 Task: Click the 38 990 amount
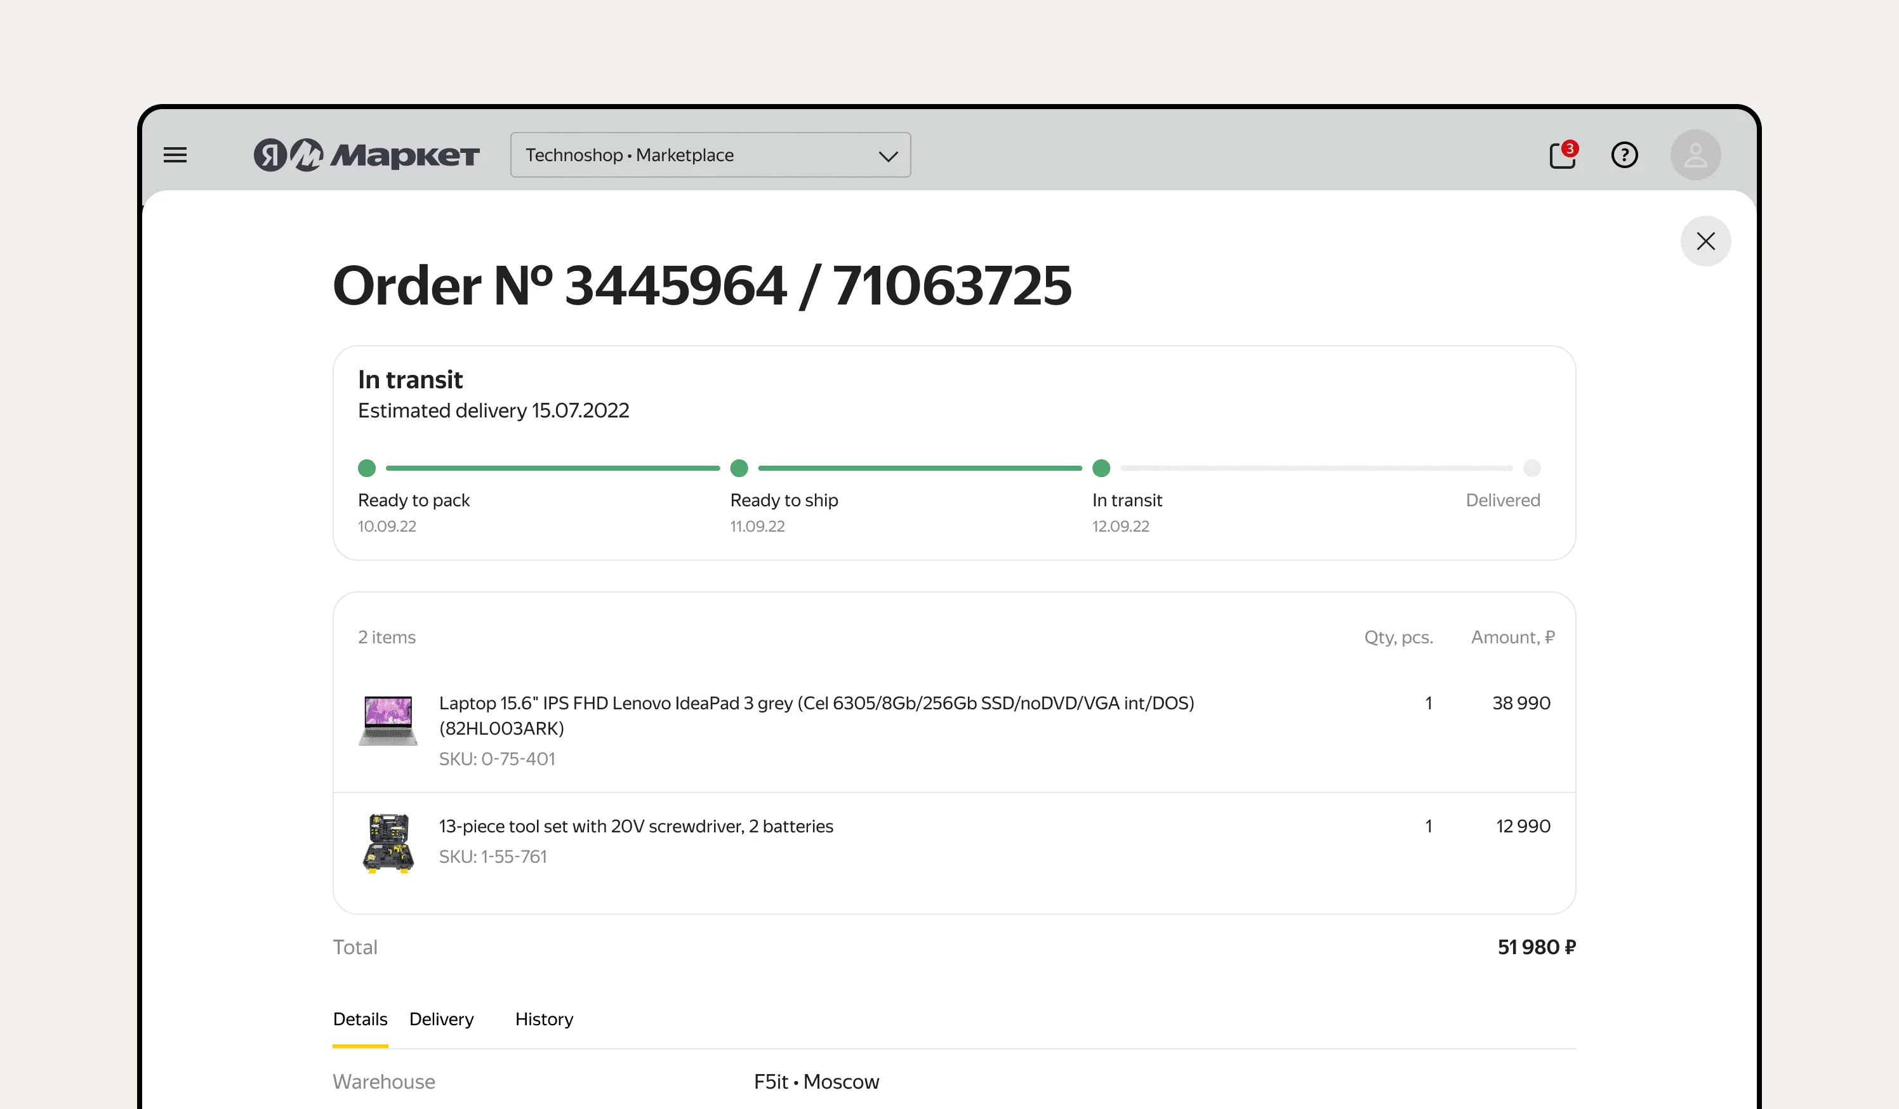1521,703
